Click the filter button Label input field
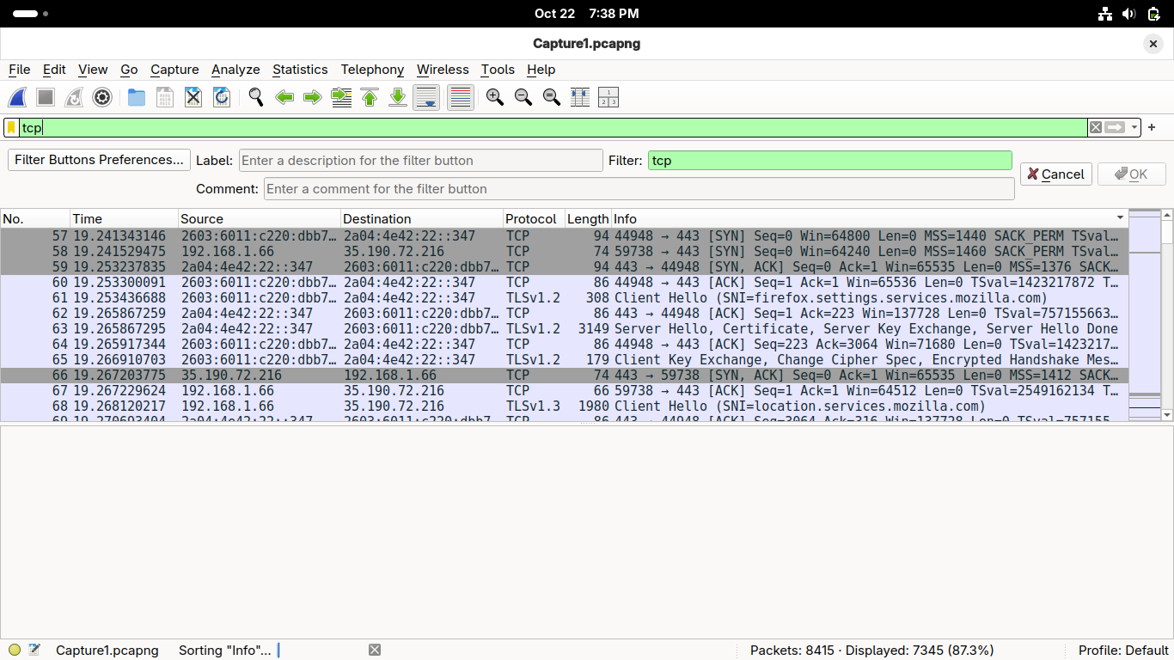The width and height of the screenshot is (1174, 660). pos(420,161)
